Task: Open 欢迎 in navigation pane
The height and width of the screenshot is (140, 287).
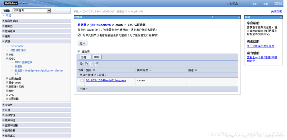Action: coord(9,16)
